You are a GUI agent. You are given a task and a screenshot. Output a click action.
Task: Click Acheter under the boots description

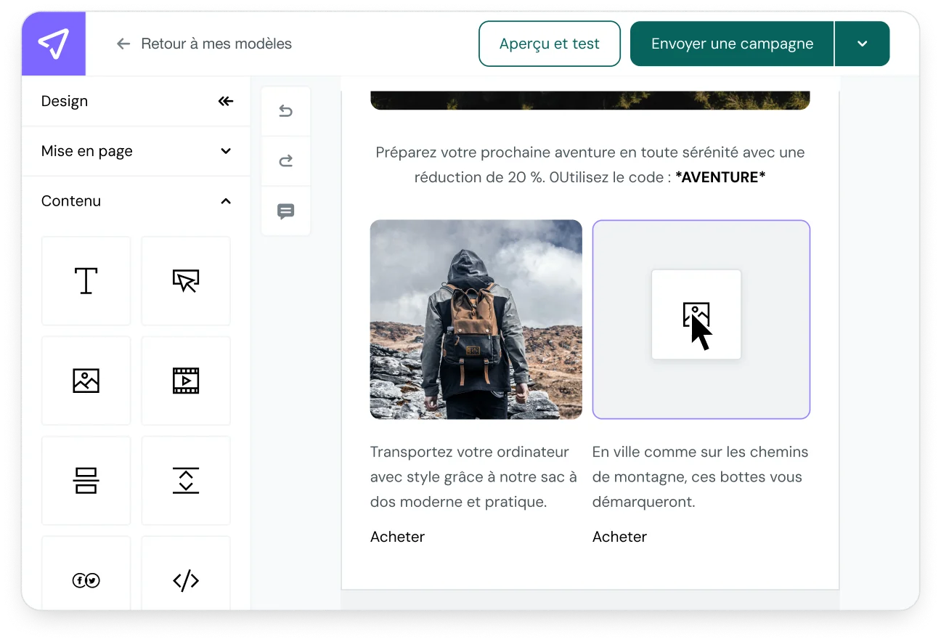pos(619,537)
